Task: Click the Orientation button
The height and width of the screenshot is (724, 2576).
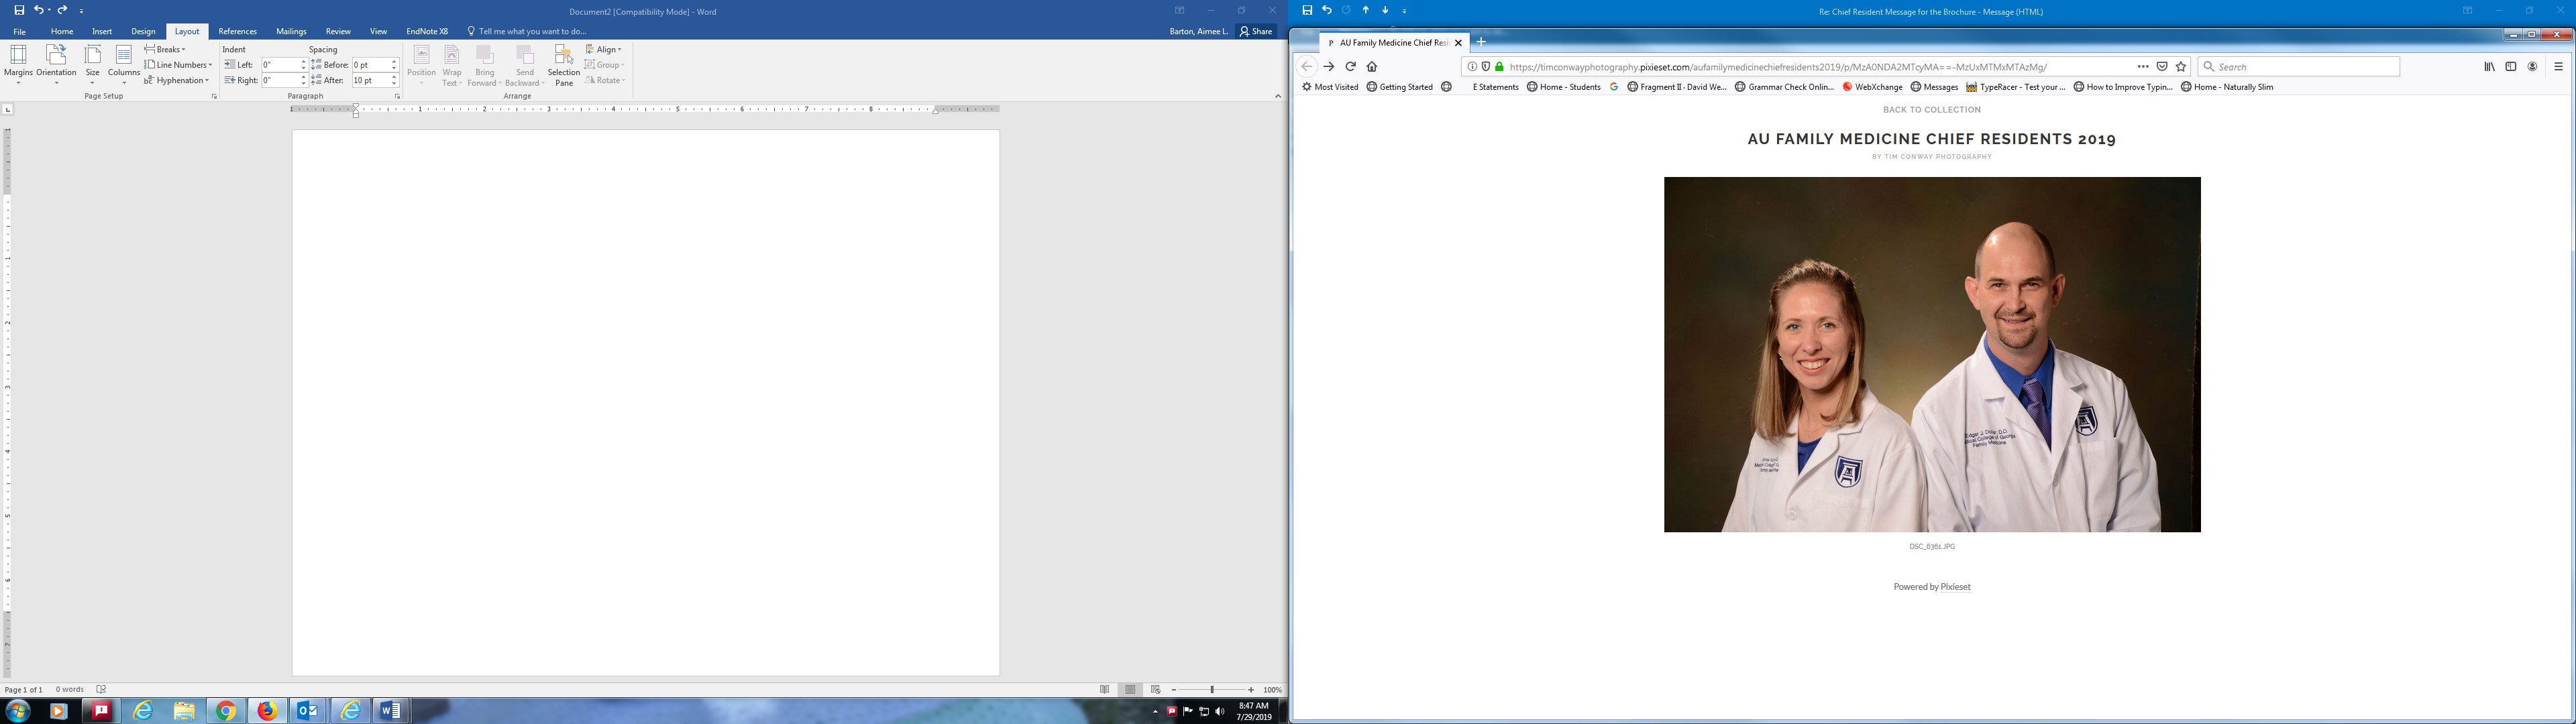Action: pyautogui.click(x=56, y=62)
